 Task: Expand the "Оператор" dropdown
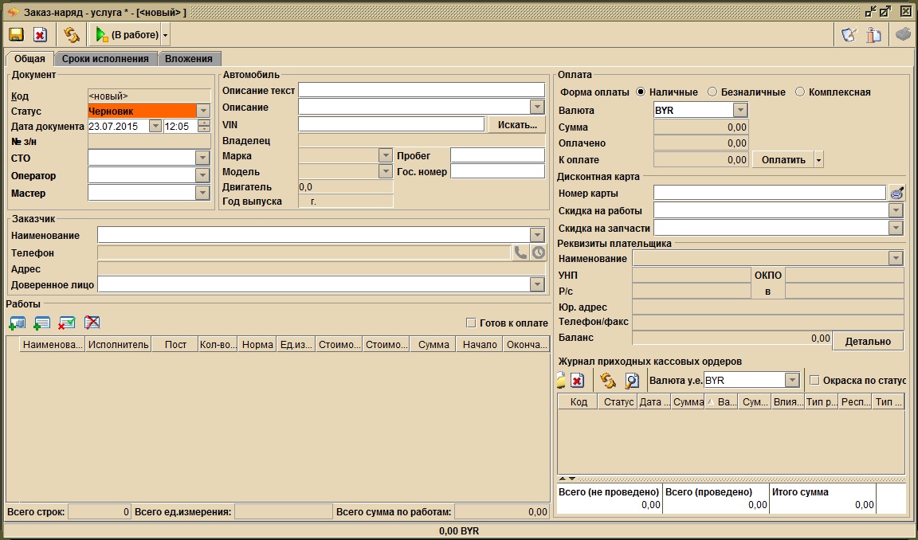coord(202,175)
